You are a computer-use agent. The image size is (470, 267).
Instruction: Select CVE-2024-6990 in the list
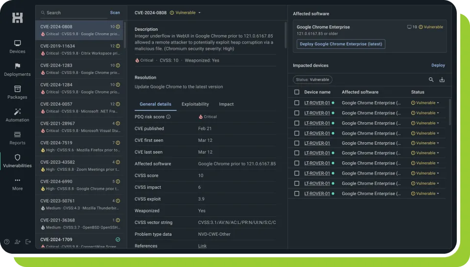click(79, 185)
